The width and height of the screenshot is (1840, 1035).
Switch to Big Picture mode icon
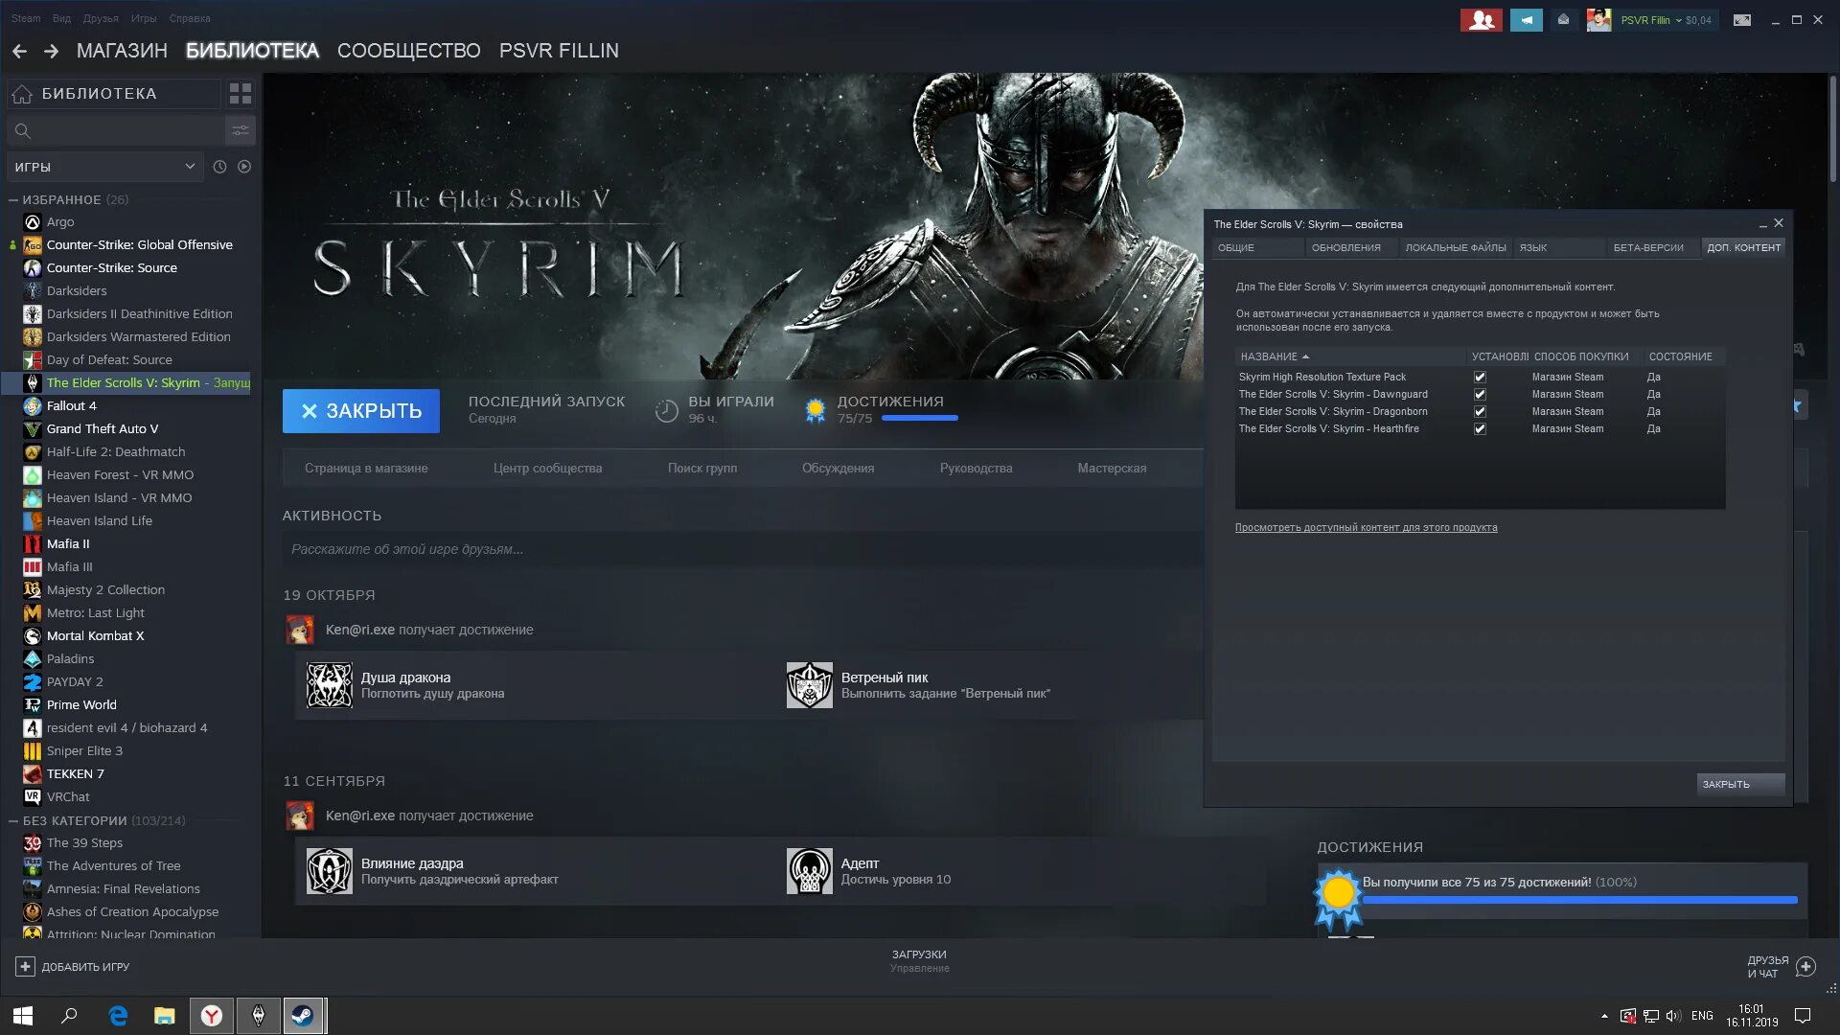1742,20
